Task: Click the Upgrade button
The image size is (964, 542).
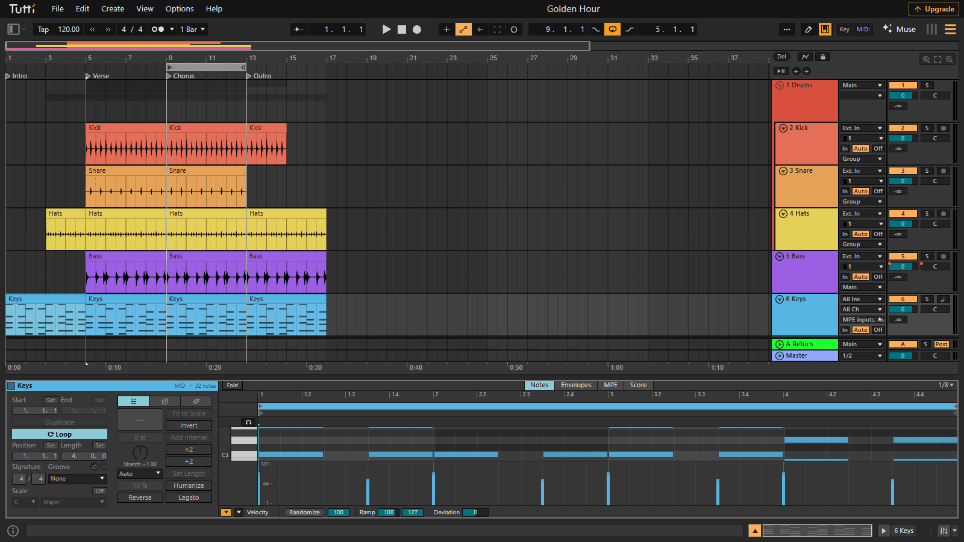Action: [x=934, y=9]
